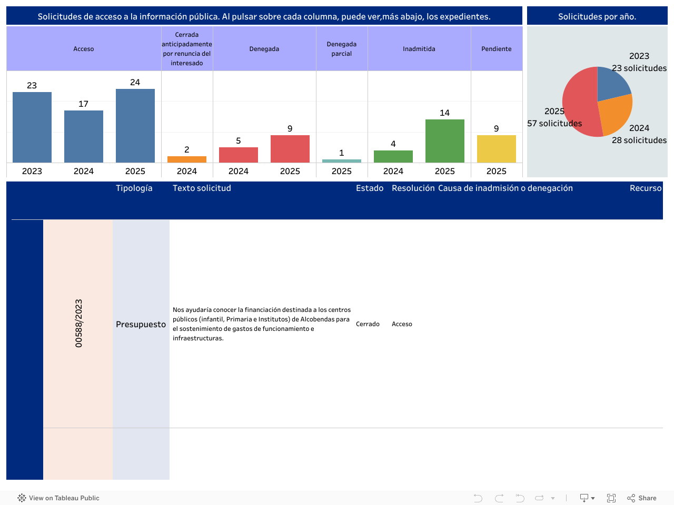Click the Tableau logo icon

(22, 498)
